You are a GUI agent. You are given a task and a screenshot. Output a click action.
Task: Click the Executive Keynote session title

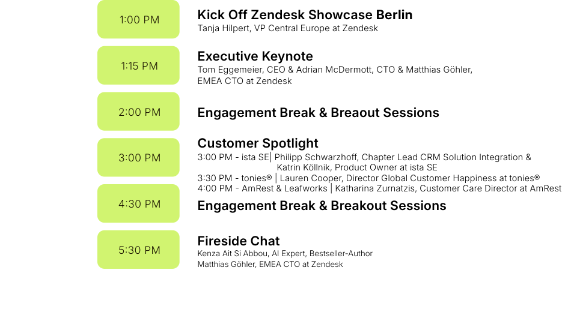pyautogui.click(x=255, y=56)
